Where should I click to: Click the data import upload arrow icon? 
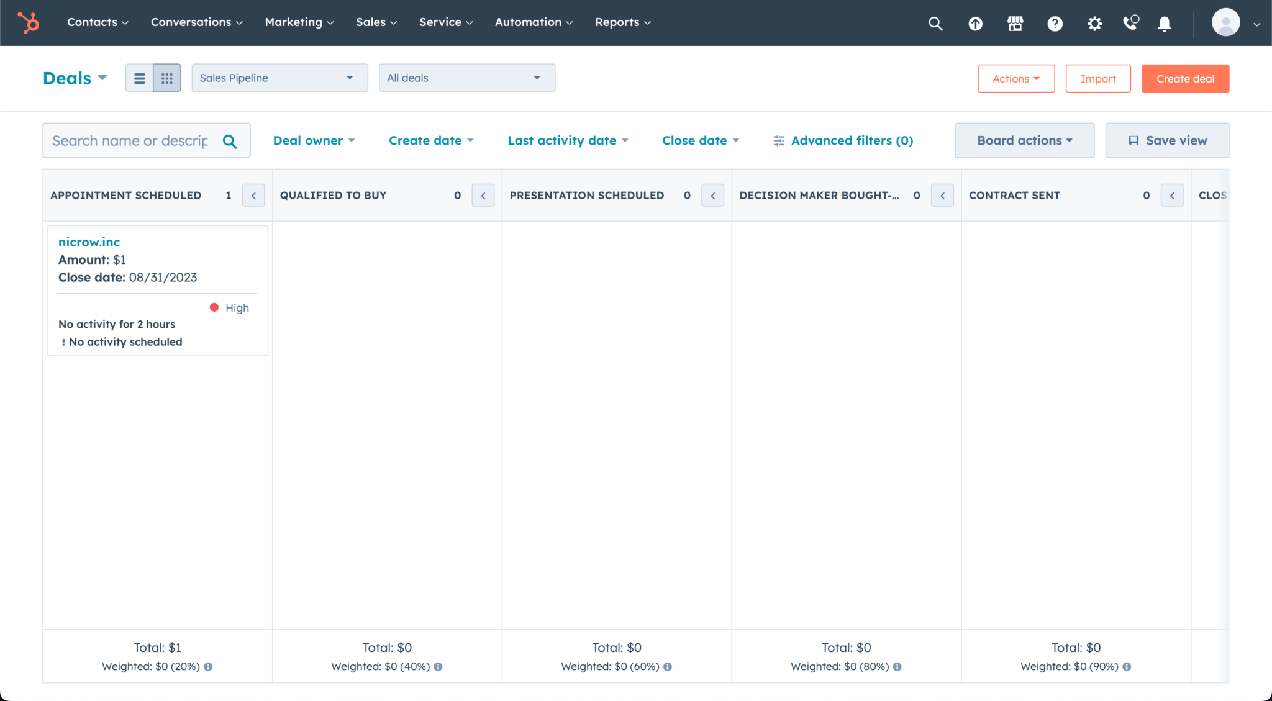975,23
